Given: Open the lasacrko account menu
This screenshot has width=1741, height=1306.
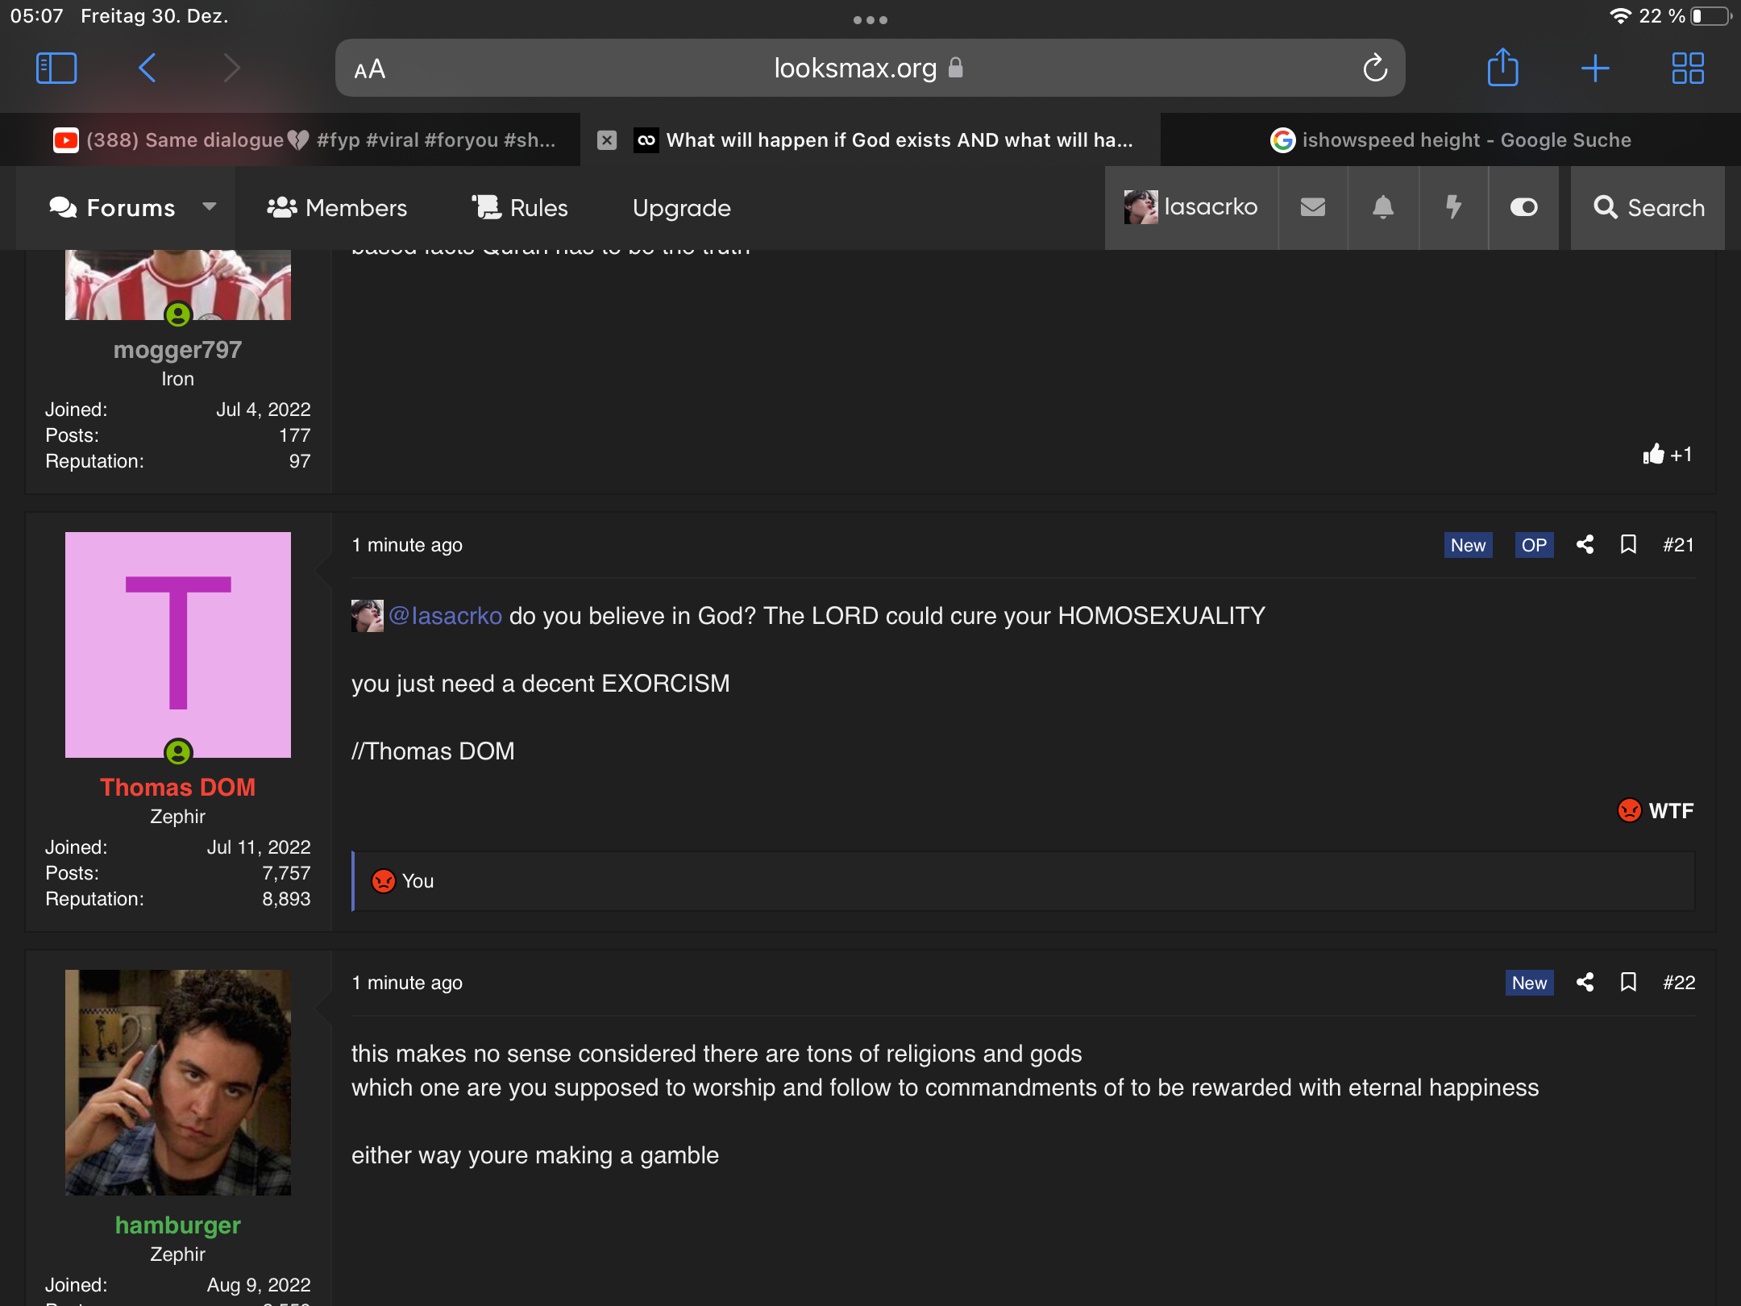Looking at the screenshot, I should (x=1191, y=207).
